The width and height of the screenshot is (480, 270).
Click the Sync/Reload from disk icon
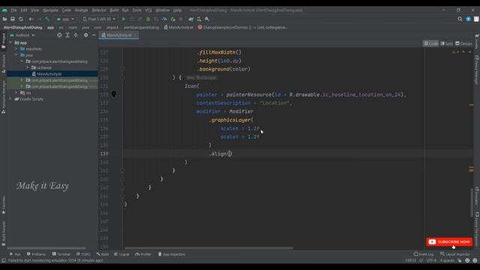(x=21, y=19)
